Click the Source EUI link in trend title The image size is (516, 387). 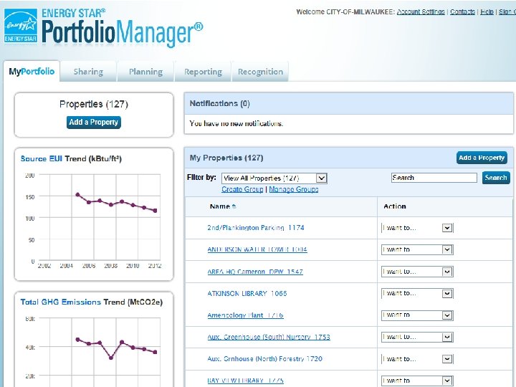pyautogui.click(x=42, y=158)
